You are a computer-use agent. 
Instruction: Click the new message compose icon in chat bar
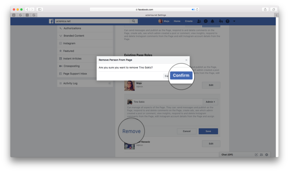[x=256, y=155]
